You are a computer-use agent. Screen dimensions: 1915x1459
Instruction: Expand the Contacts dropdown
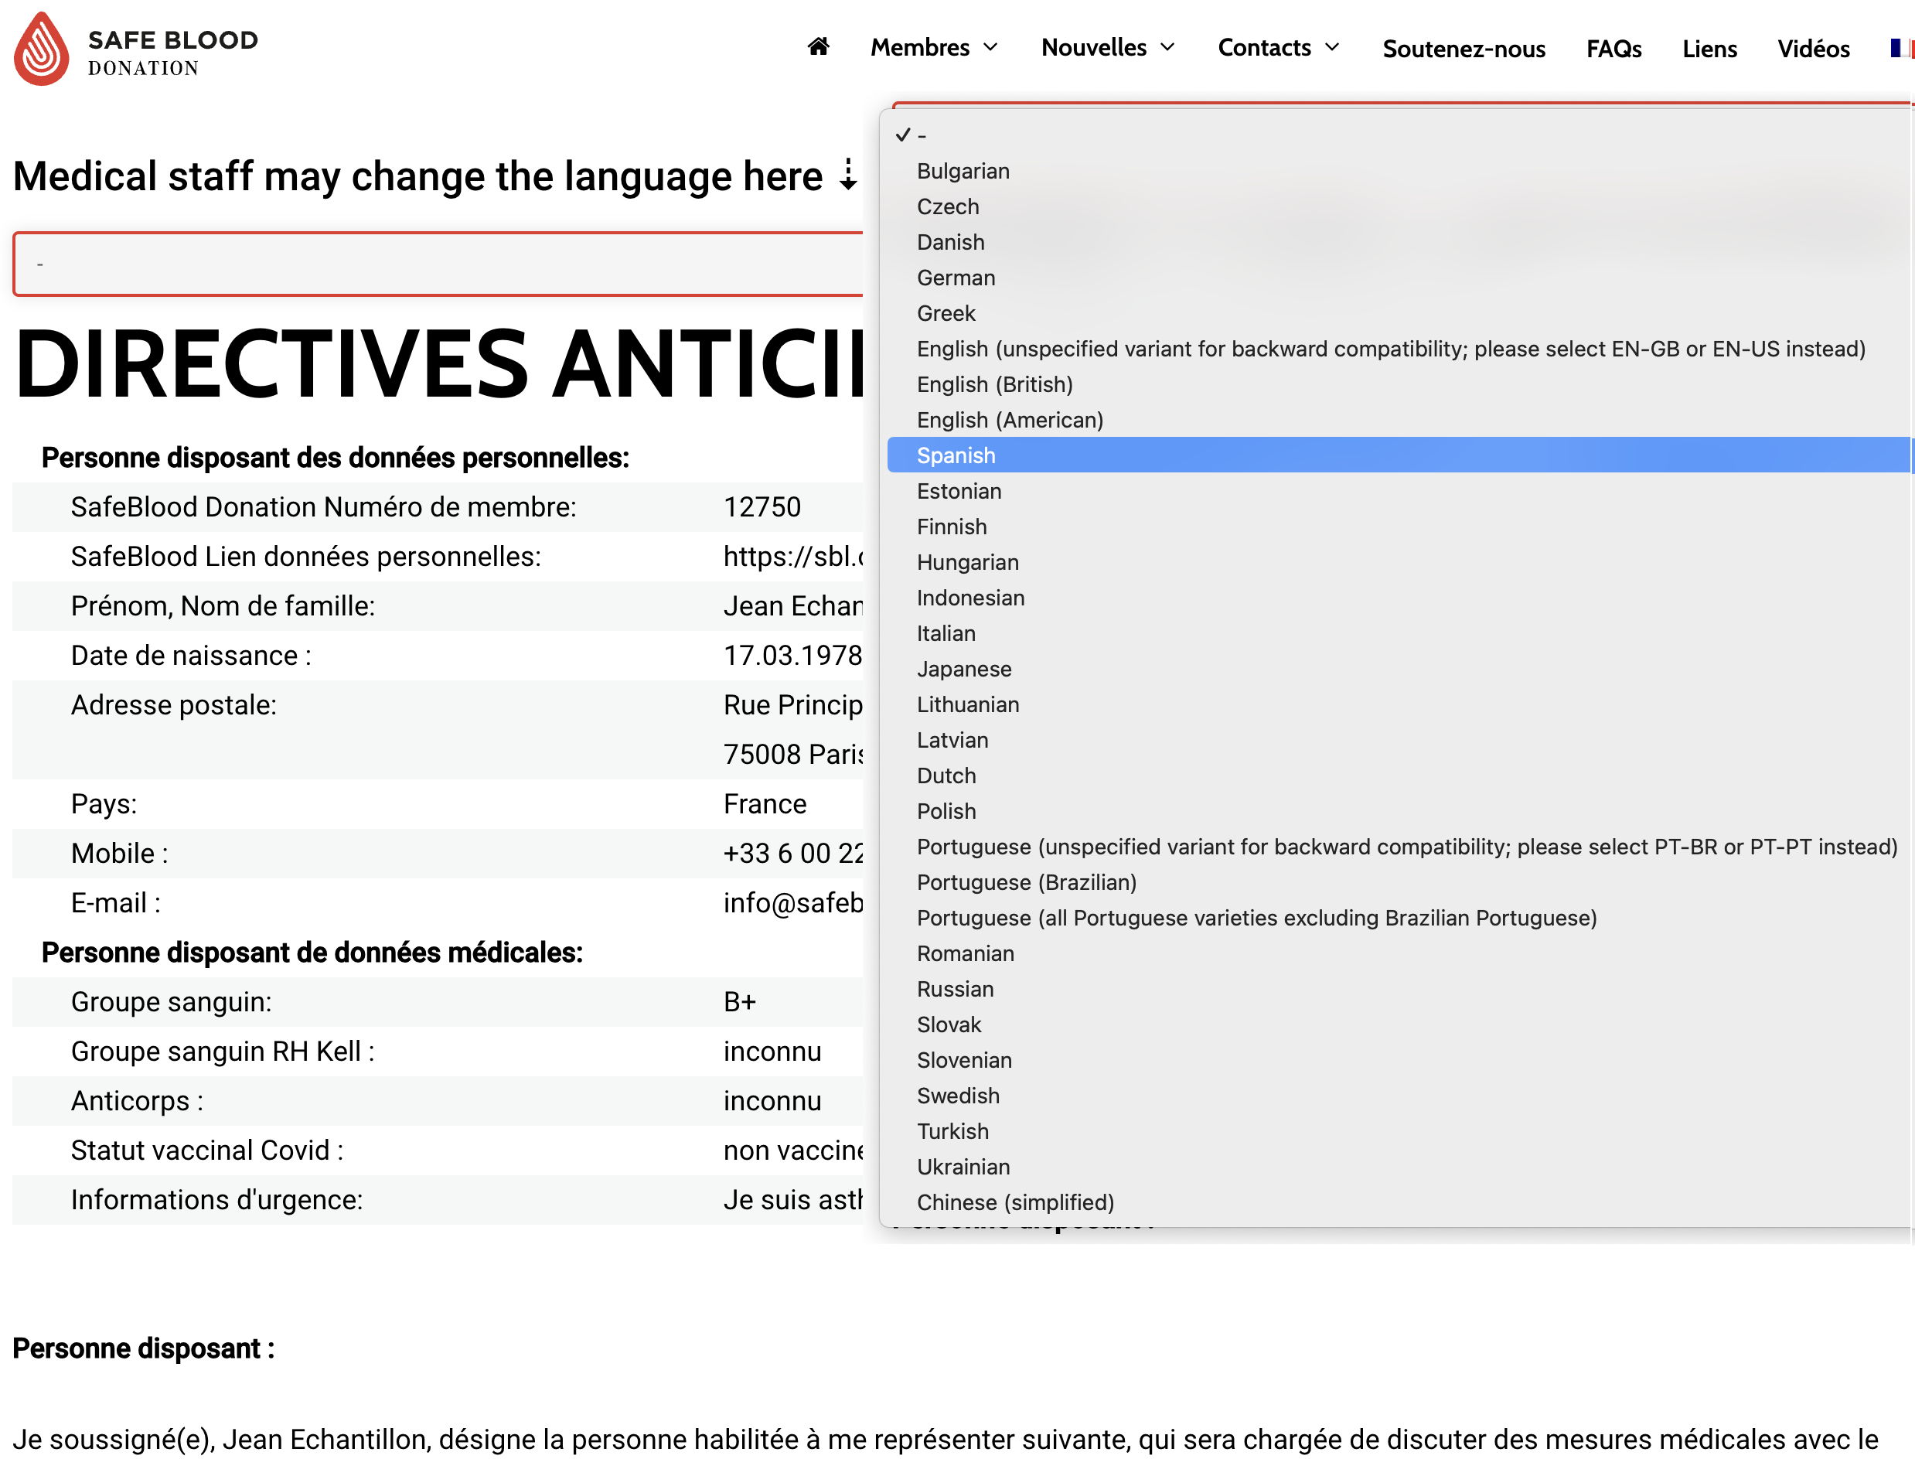pyautogui.click(x=1277, y=48)
